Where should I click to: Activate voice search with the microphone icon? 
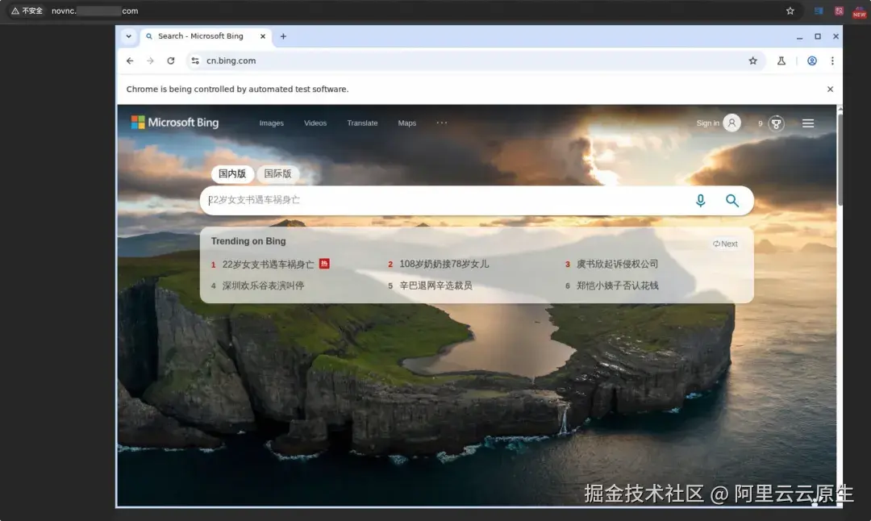[x=700, y=200]
